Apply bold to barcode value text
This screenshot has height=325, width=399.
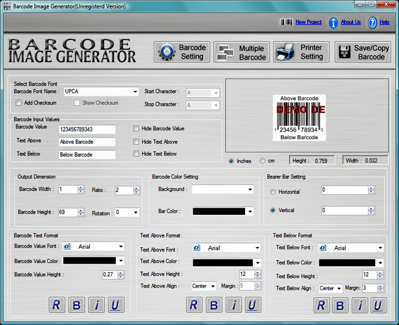pyautogui.click(x=76, y=305)
